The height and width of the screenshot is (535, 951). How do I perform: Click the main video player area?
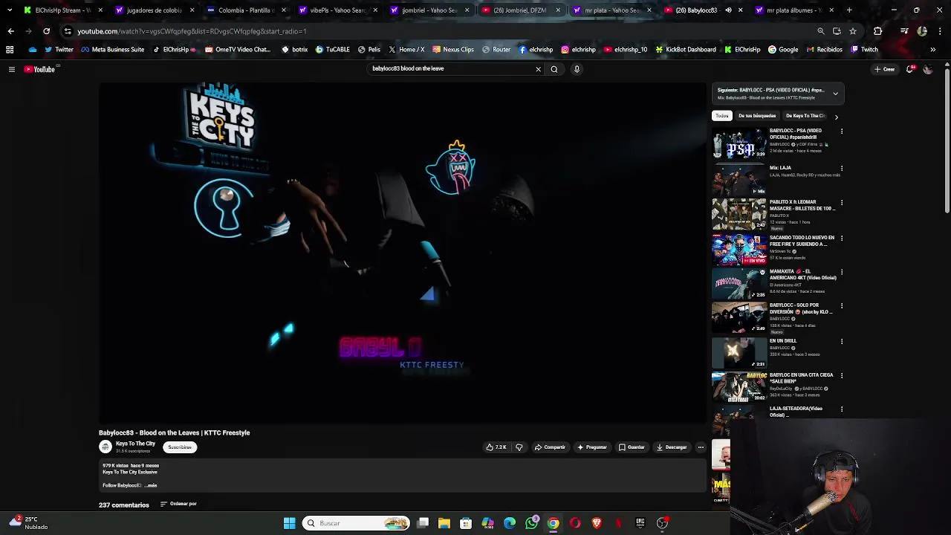click(402, 253)
